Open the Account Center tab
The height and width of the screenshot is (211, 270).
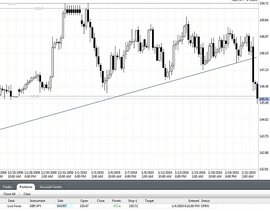click(51, 187)
